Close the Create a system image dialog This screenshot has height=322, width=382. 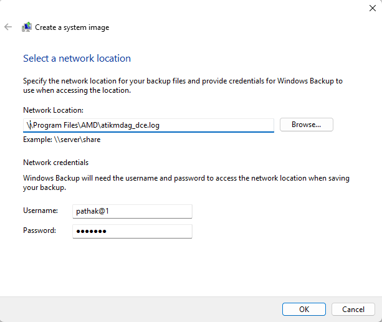click(x=372, y=8)
